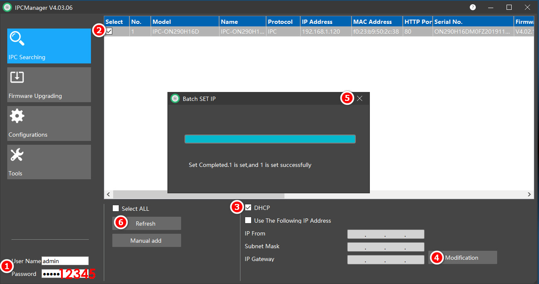Click the User Name input field
The height and width of the screenshot is (284, 539).
click(65, 261)
